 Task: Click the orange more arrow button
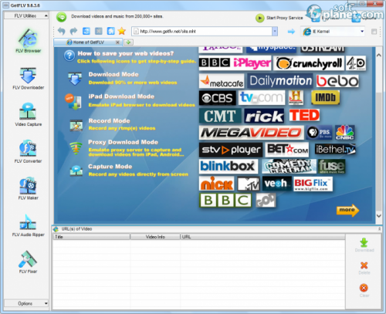(347, 211)
